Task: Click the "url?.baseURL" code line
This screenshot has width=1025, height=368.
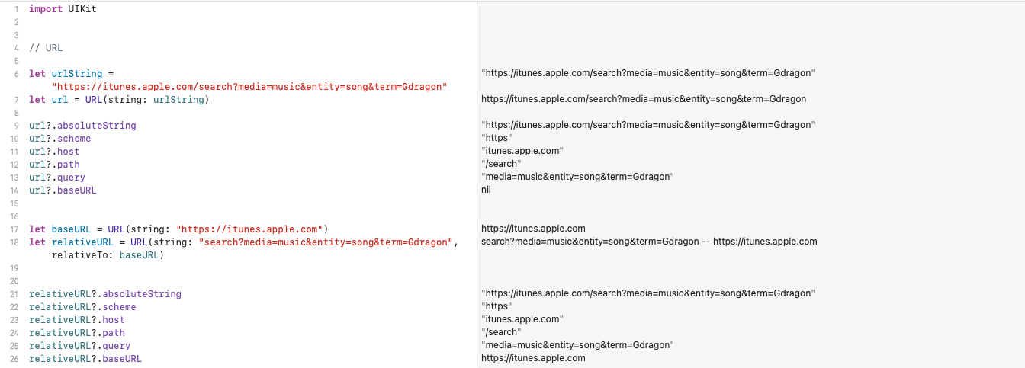Action: pos(63,190)
